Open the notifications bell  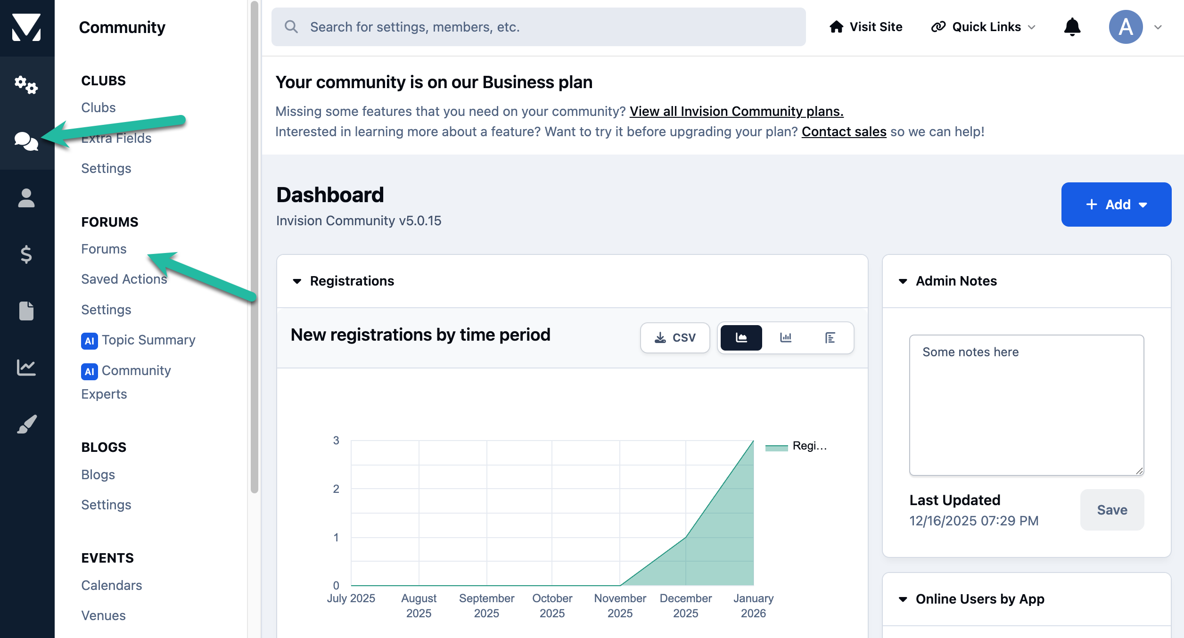(x=1072, y=27)
